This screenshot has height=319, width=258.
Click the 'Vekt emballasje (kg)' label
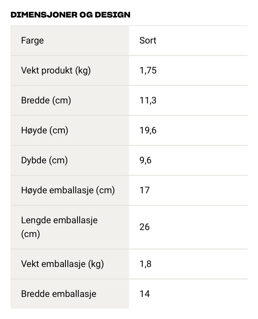tap(62, 264)
